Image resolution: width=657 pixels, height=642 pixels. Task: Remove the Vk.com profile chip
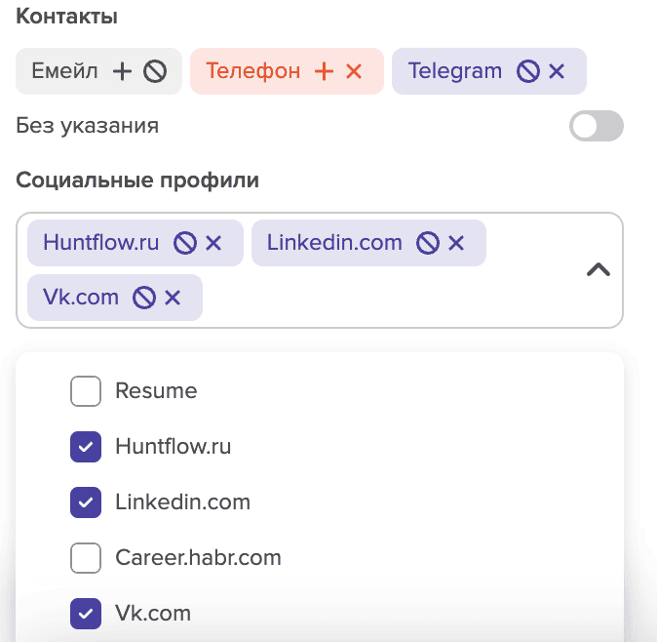click(173, 298)
